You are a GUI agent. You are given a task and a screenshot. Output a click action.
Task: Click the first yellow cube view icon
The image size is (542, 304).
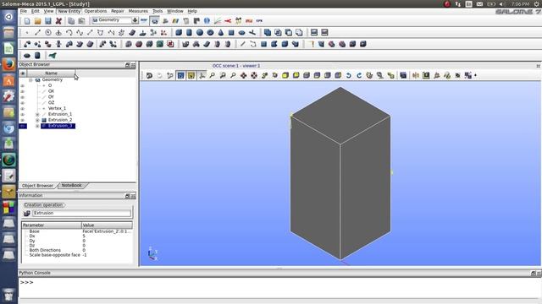pos(285,75)
